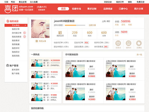
Task: Click the round piggy bank icon
Action: click(x=139, y=43)
